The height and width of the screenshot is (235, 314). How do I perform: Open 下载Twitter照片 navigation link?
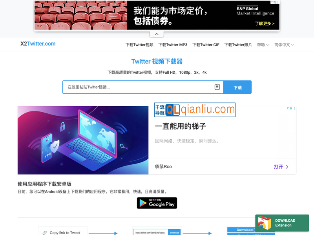point(238,45)
